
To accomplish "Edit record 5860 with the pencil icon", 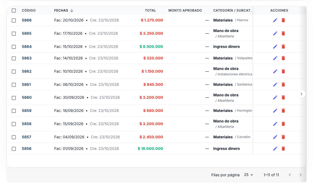I will click(275, 97).
